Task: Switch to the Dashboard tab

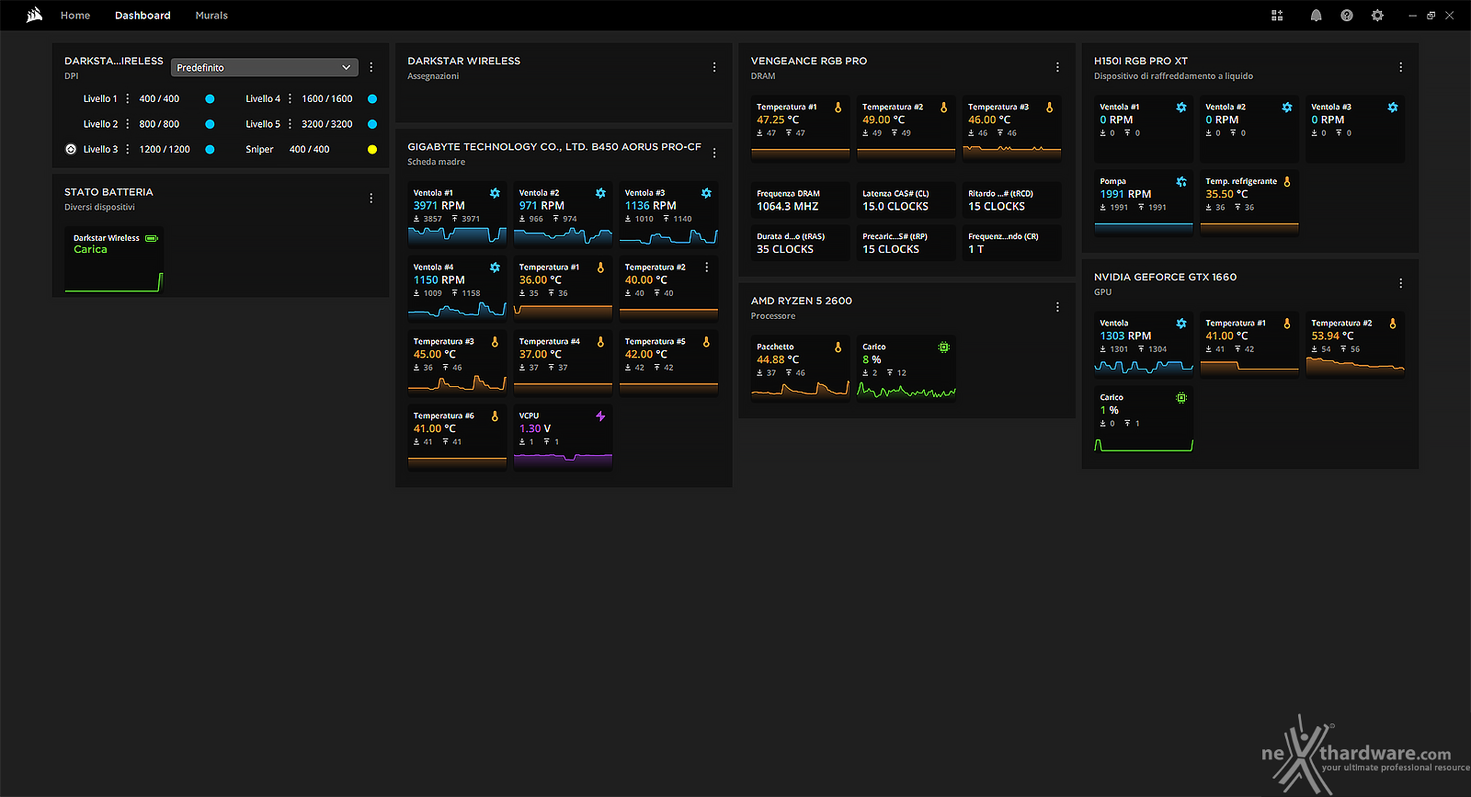Action: (143, 16)
